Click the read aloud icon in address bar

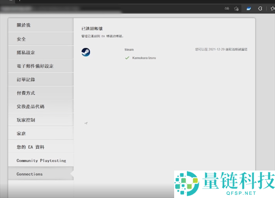click(226, 8)
